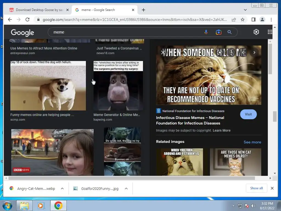The image size is (281, 211).
Task: Open National Foundation for Infectious Diseases source
Action: pyautogui.click(x=190, y=111)
